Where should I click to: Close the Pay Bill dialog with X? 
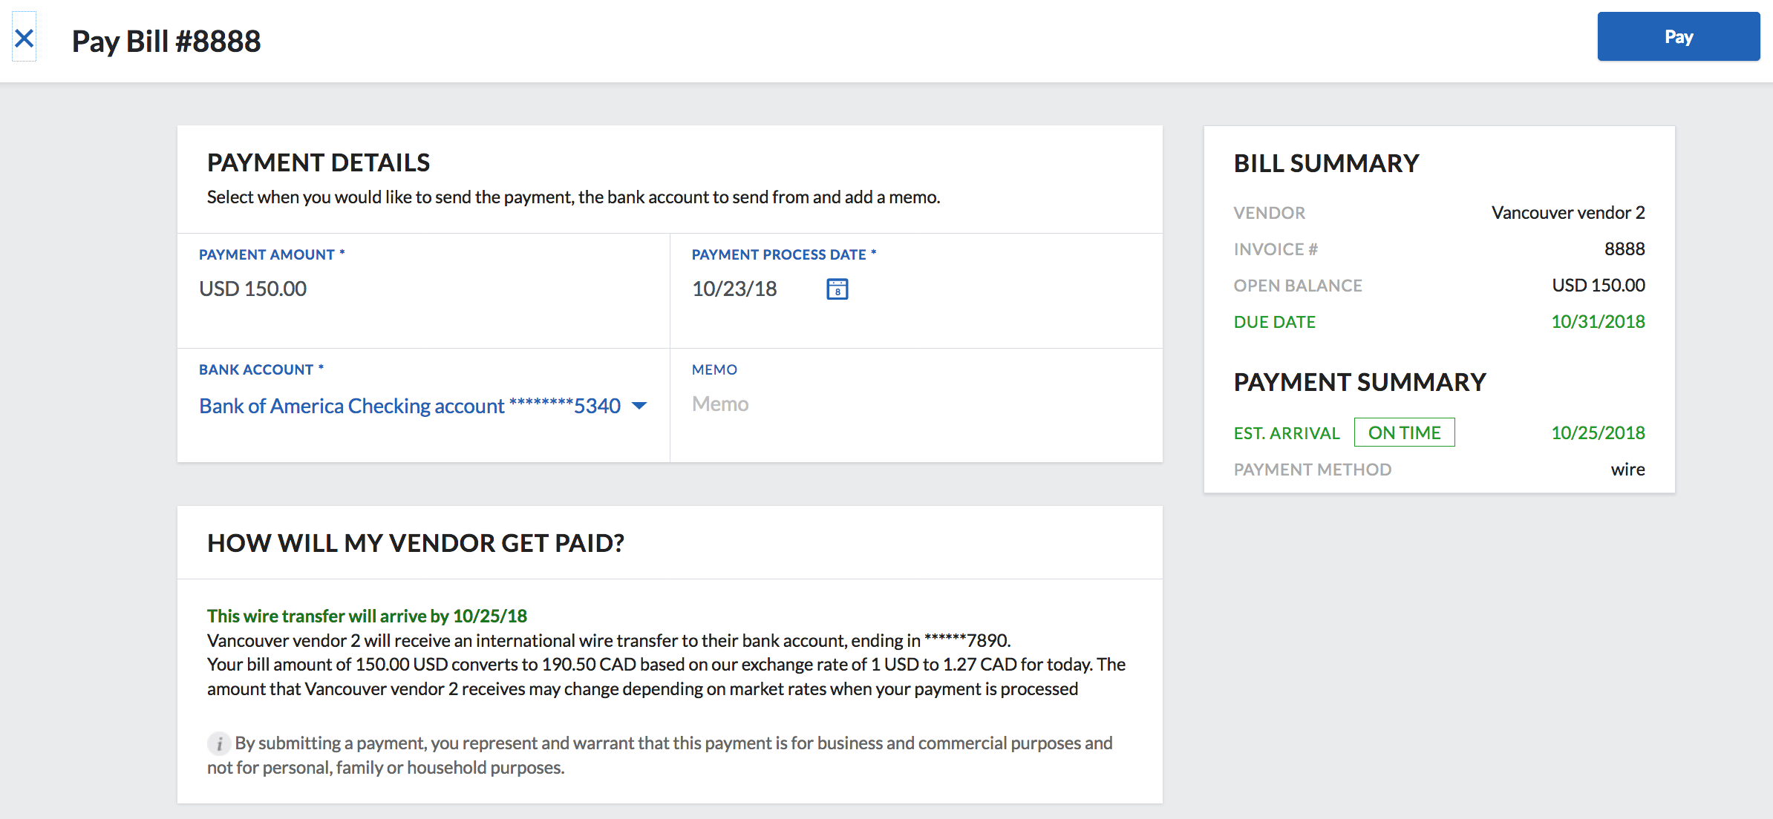pos(24,38)
